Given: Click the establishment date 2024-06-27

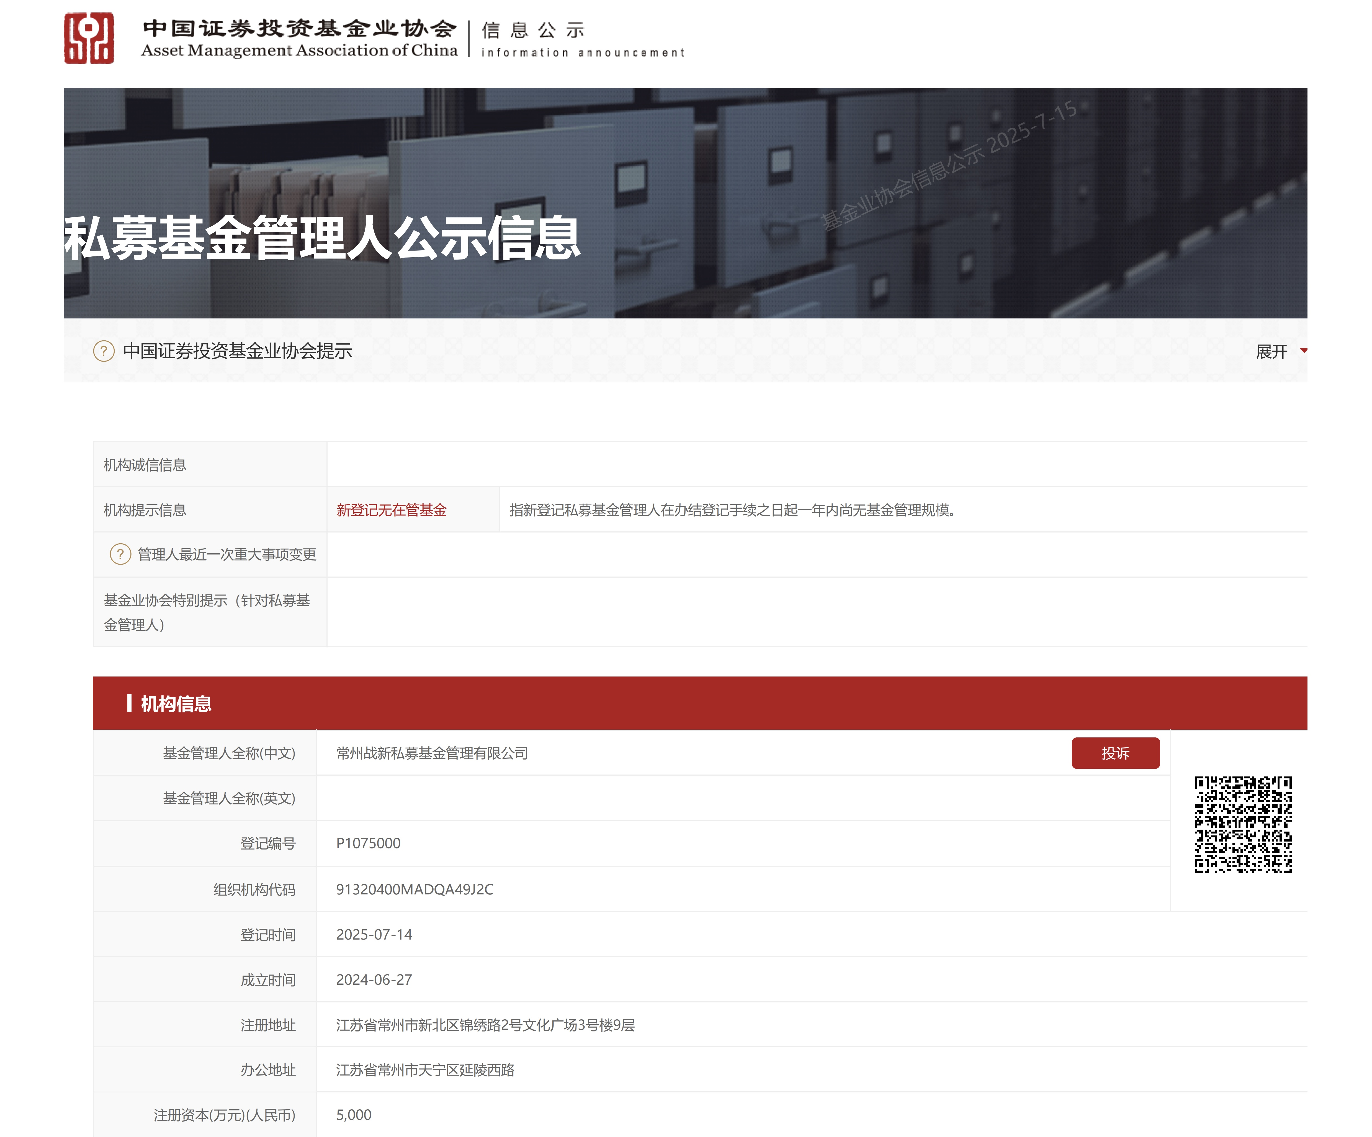Looking at the screenshot, I should (x=374, y=979).
